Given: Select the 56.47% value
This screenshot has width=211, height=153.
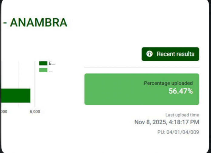Looking at the screenshot, I should pos(181,91).
